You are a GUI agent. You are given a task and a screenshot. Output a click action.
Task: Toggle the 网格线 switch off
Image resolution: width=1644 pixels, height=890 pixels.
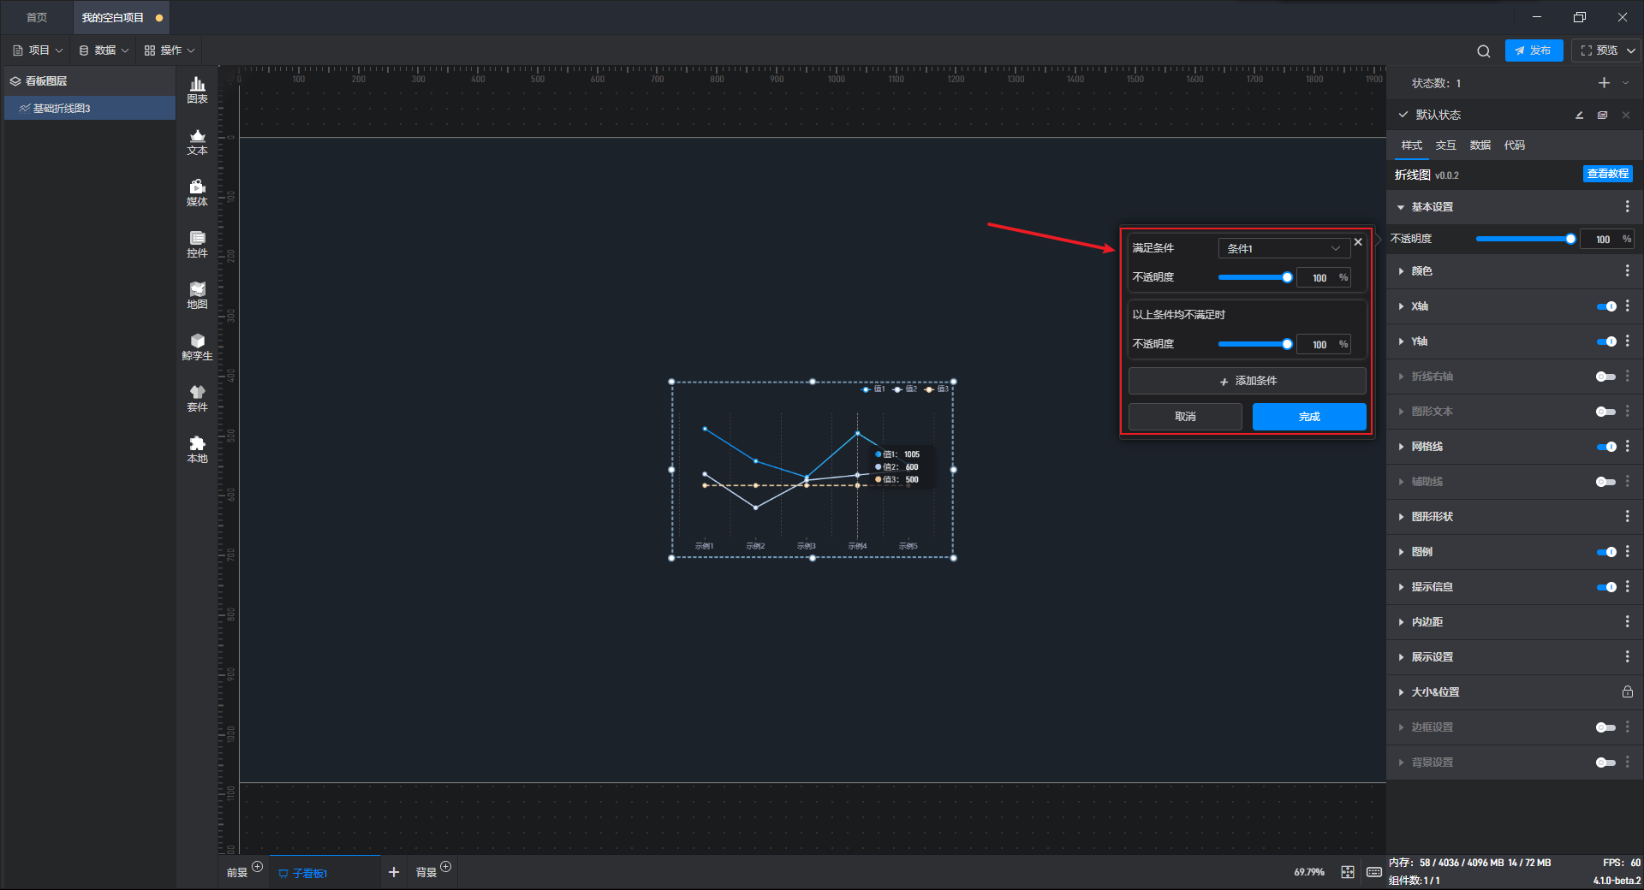(x=1606, y=447)
